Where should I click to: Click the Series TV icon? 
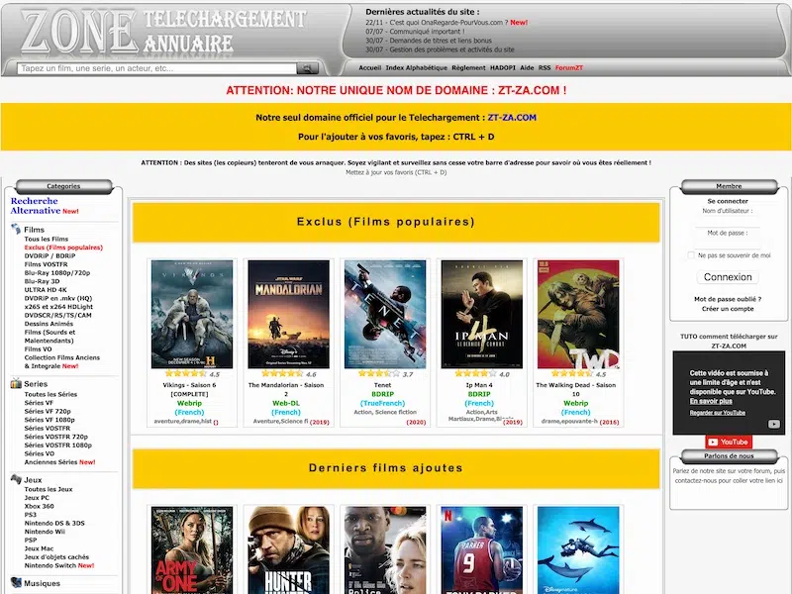tap(16, 384)
